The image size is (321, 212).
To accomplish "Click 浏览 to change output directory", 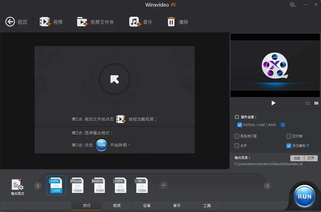I will click(297, 158).
